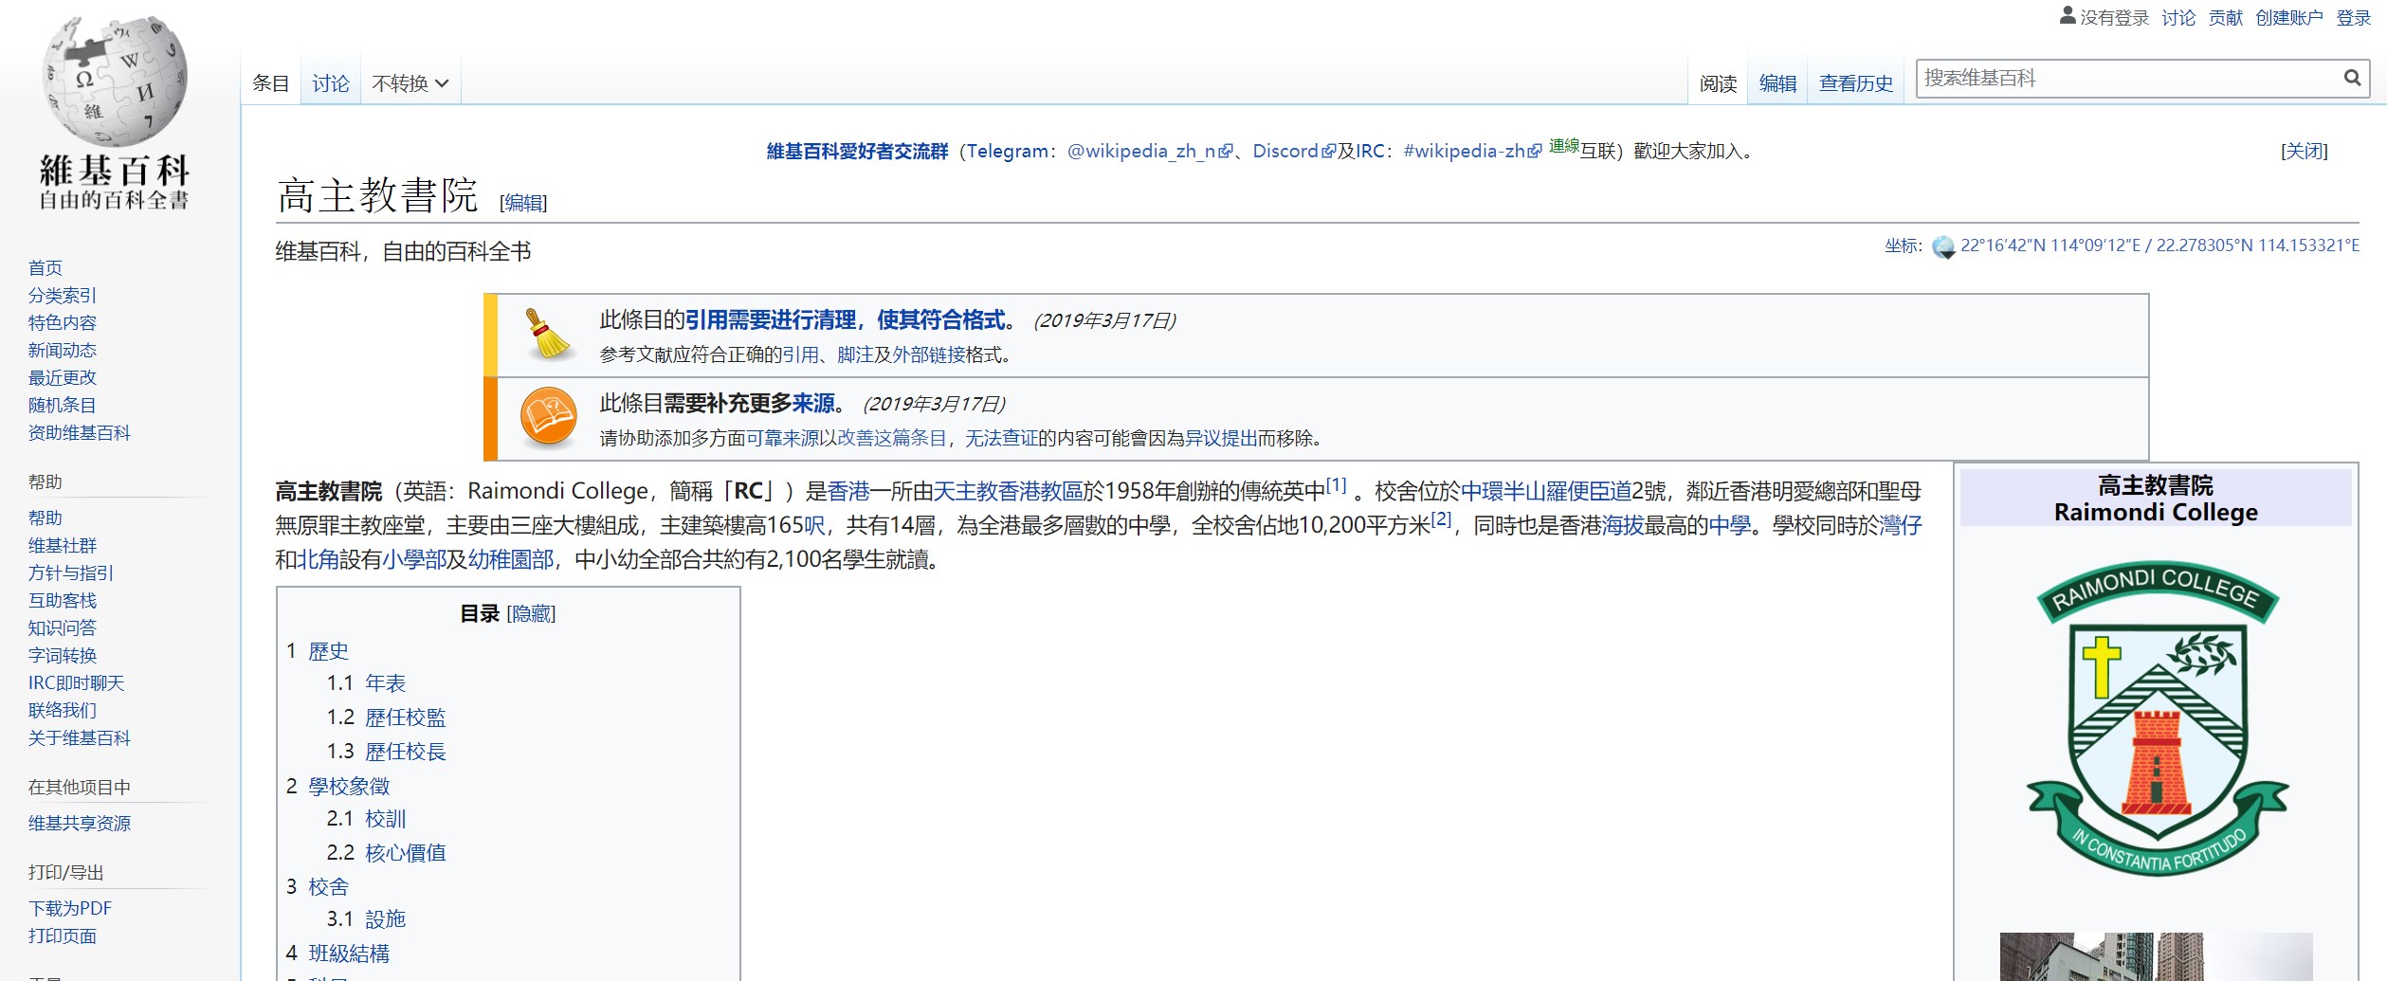Open IRC即时聊天 sidebar link
This screenshot has height=981, width=2387.
(77, 683)
